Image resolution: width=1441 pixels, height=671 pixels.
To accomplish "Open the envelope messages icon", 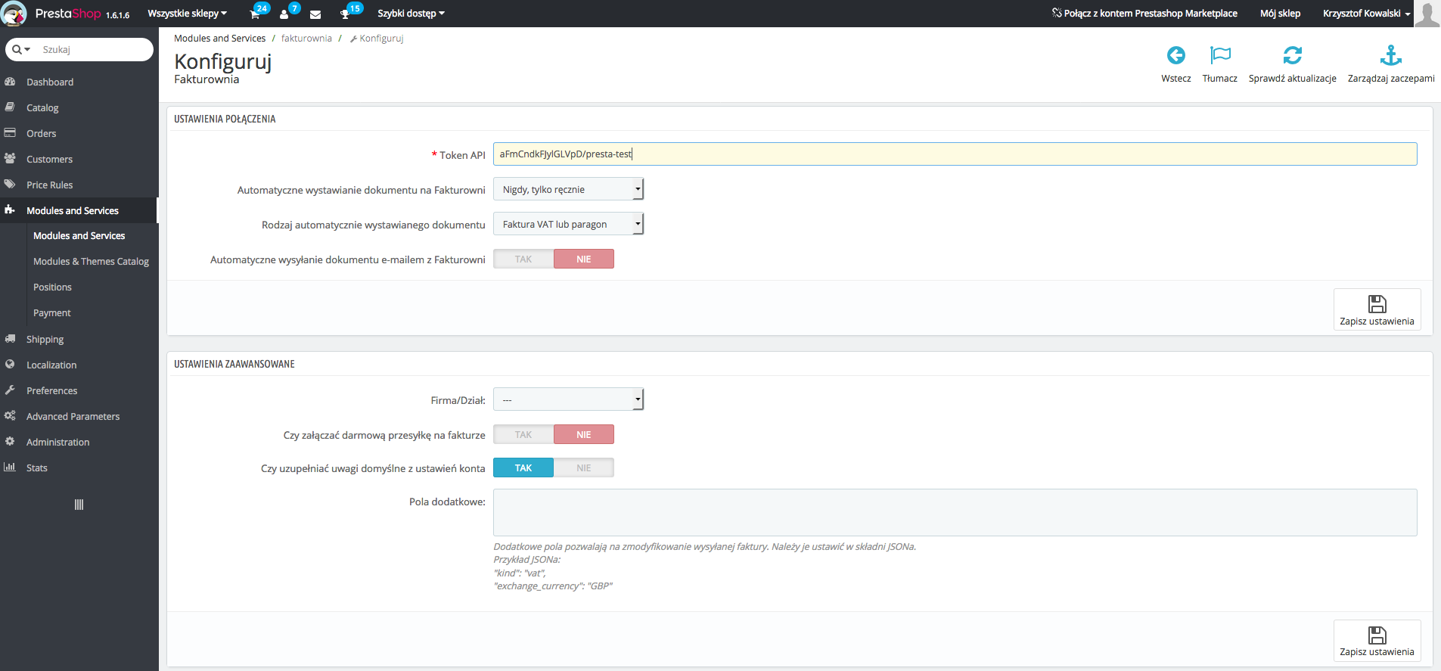I will tap(315, 14).
